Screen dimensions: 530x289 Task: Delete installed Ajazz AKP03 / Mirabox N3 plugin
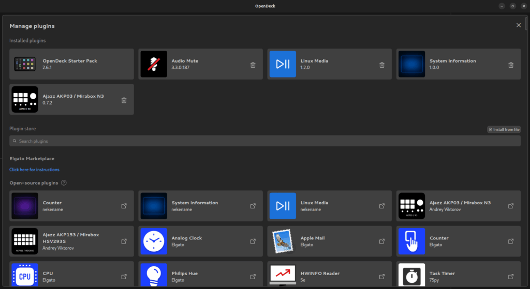pos(124,100)
